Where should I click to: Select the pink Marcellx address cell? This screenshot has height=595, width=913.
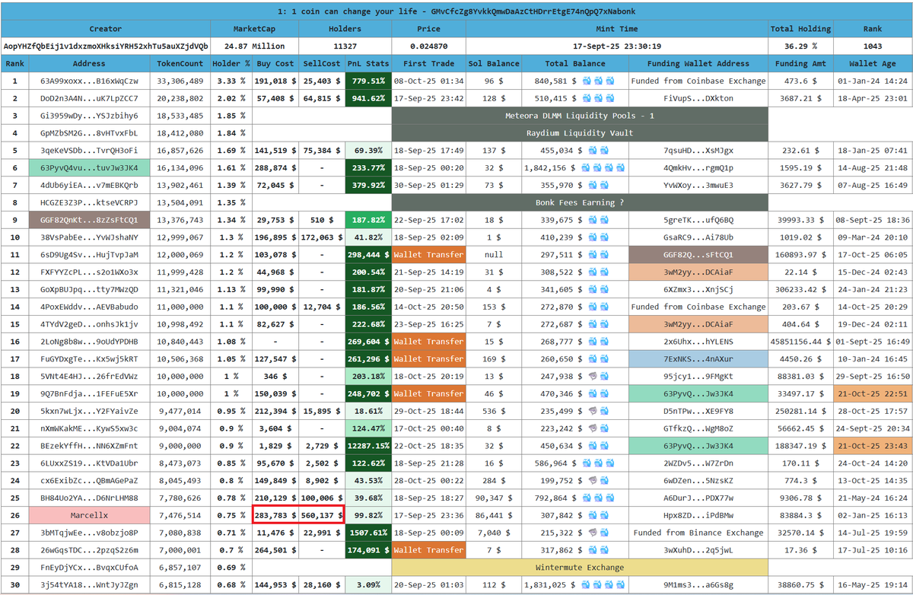click(x=89, y=515)
